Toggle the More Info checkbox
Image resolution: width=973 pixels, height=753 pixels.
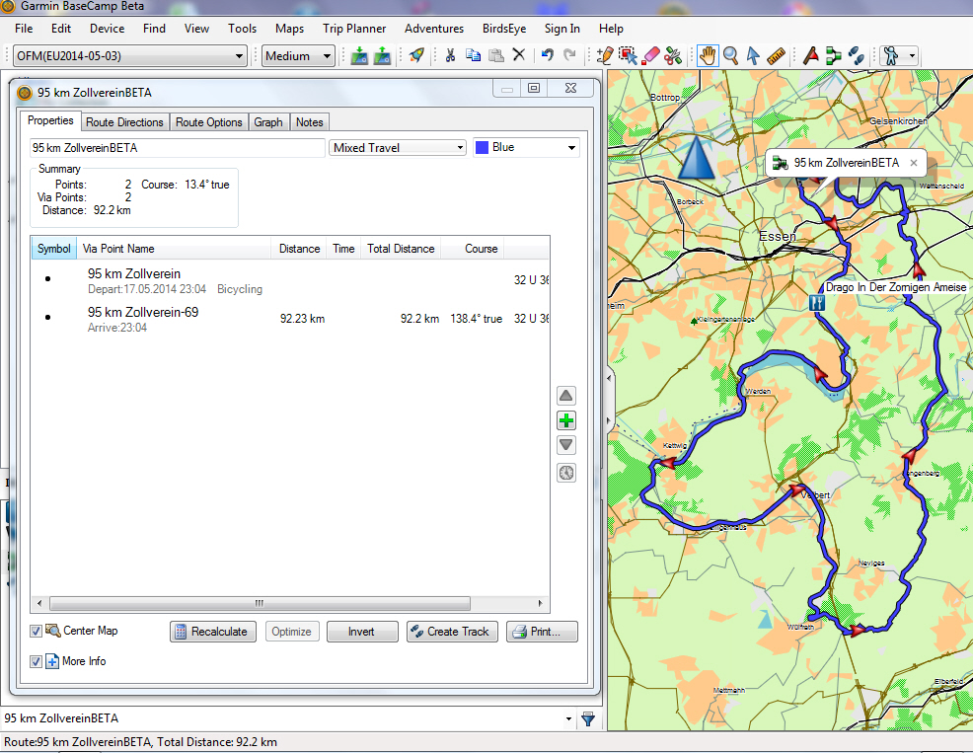(x=37, y=661)
